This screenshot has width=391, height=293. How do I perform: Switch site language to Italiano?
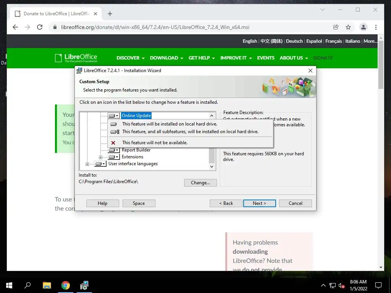point(352,41)
